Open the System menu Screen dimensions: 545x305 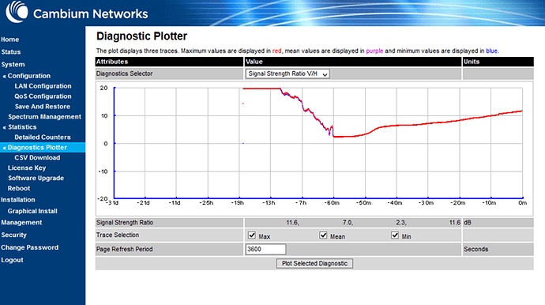coord(13,64)
